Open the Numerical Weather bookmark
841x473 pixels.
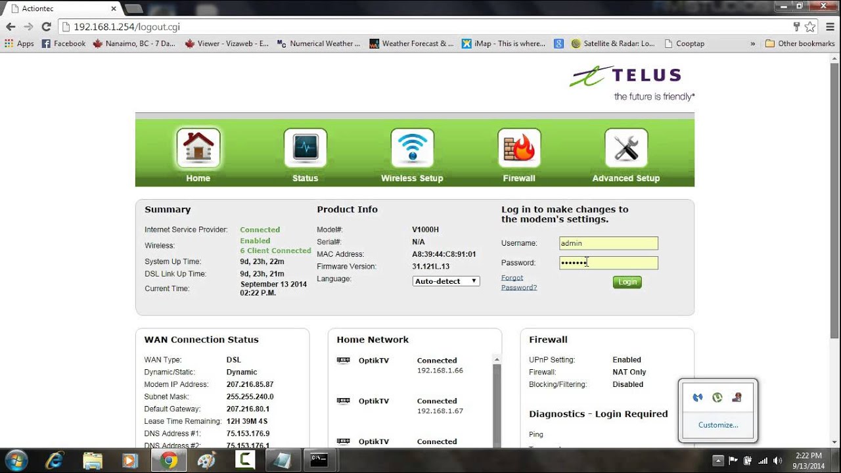[319, 43]
